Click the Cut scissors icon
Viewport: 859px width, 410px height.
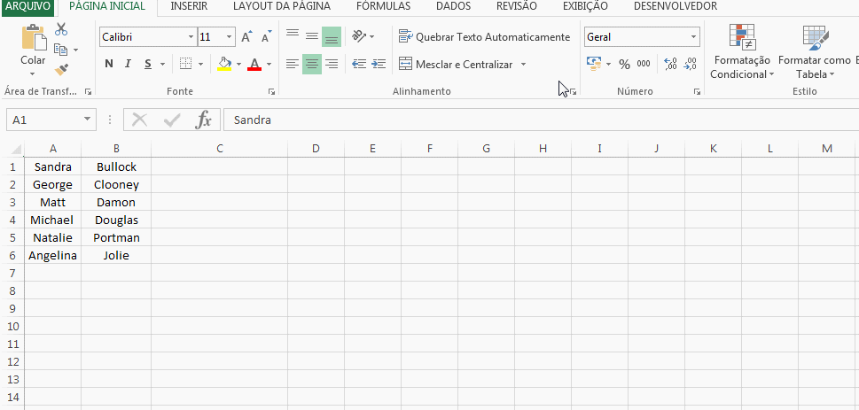coord(61,30)
